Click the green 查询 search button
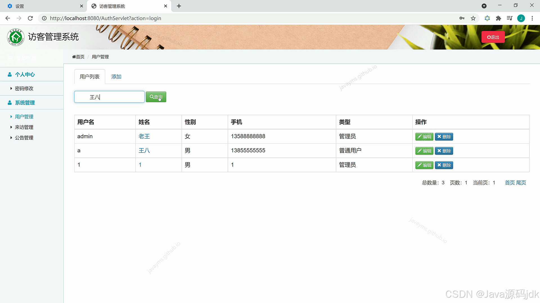540x303 pixels. pos(156,97)
